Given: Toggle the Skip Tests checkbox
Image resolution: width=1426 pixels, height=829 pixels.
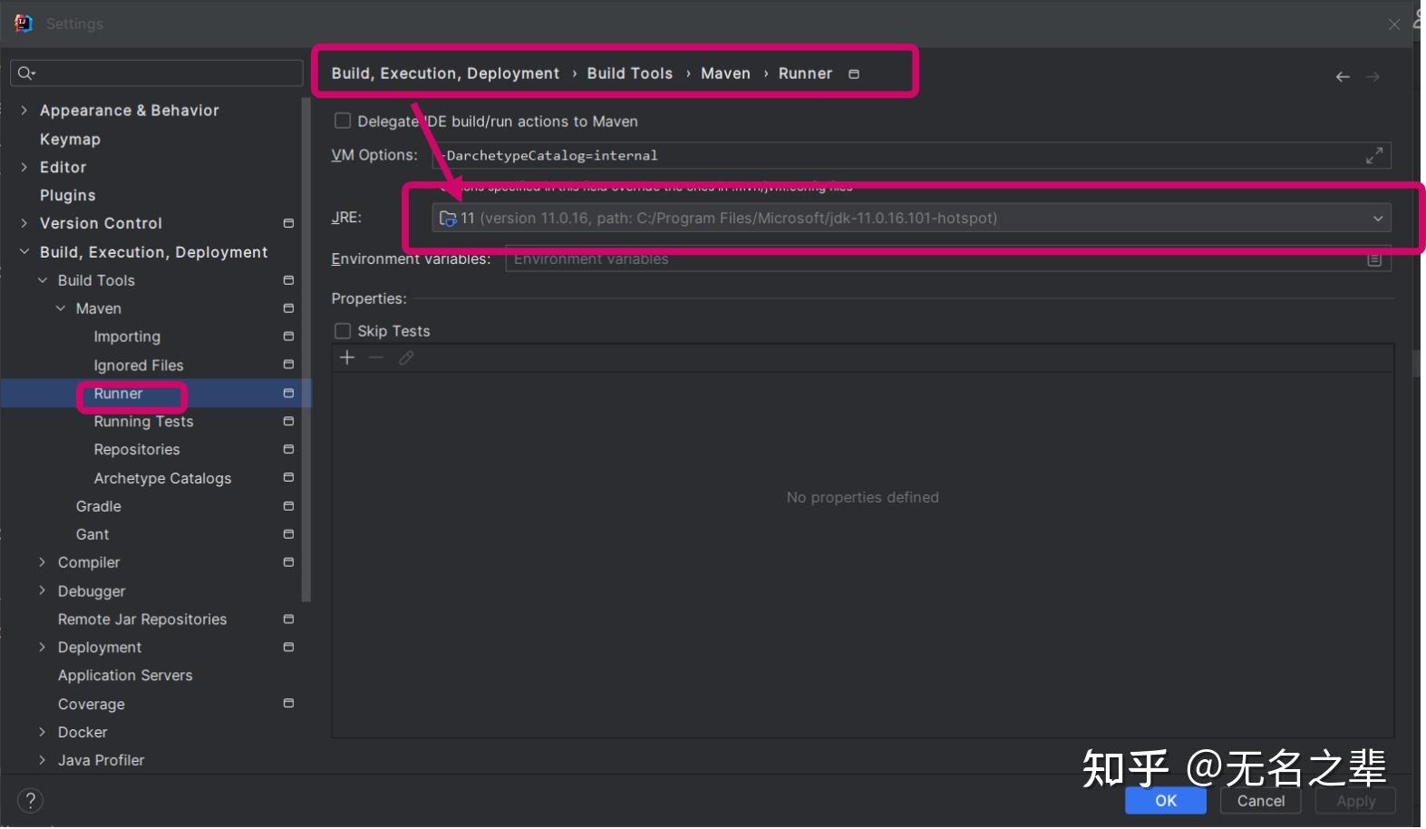Looking at the screenshot, I should pos(343,332).
